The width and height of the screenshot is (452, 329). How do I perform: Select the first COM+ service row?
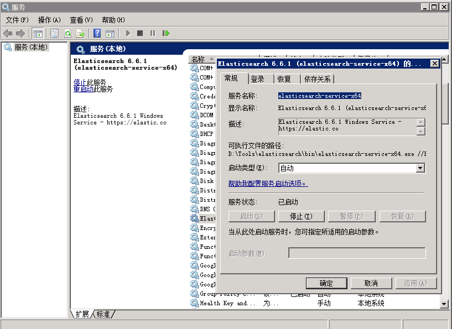[202, 68]
